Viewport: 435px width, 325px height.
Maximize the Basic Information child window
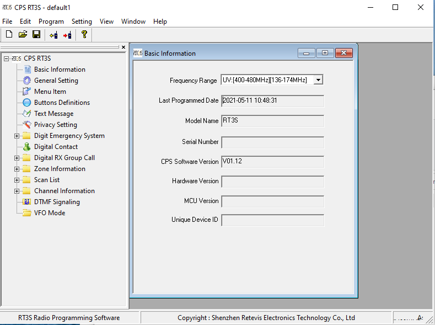pyautogui.click(x=325, y=53)
